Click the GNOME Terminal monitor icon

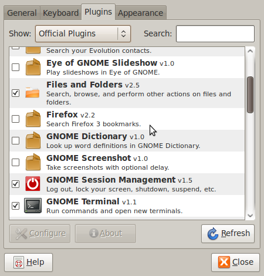coord(33,206)
